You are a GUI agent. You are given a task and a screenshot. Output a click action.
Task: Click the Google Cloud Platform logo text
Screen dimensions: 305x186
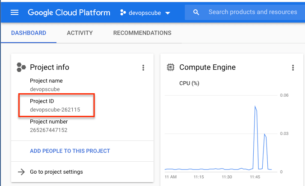(x=69, y=13)
